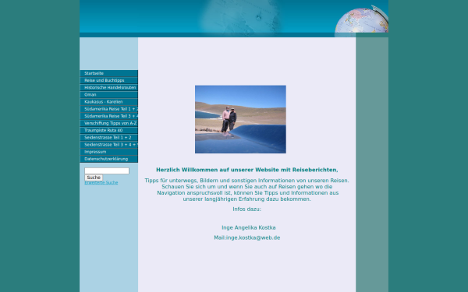Click the inge.kostka@web.de mail address

point(253,237)
